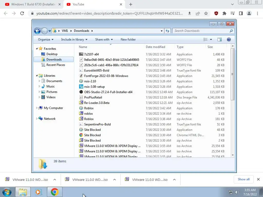
Task: Open the view options dropdown arrow
Action: (211, 40)
